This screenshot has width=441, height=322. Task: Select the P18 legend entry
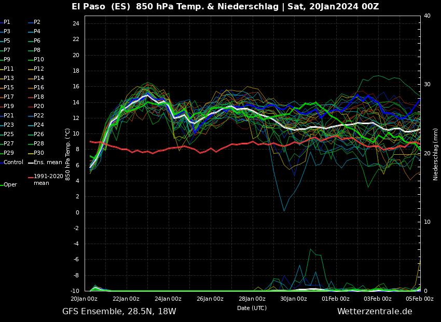tap(39, 97)
